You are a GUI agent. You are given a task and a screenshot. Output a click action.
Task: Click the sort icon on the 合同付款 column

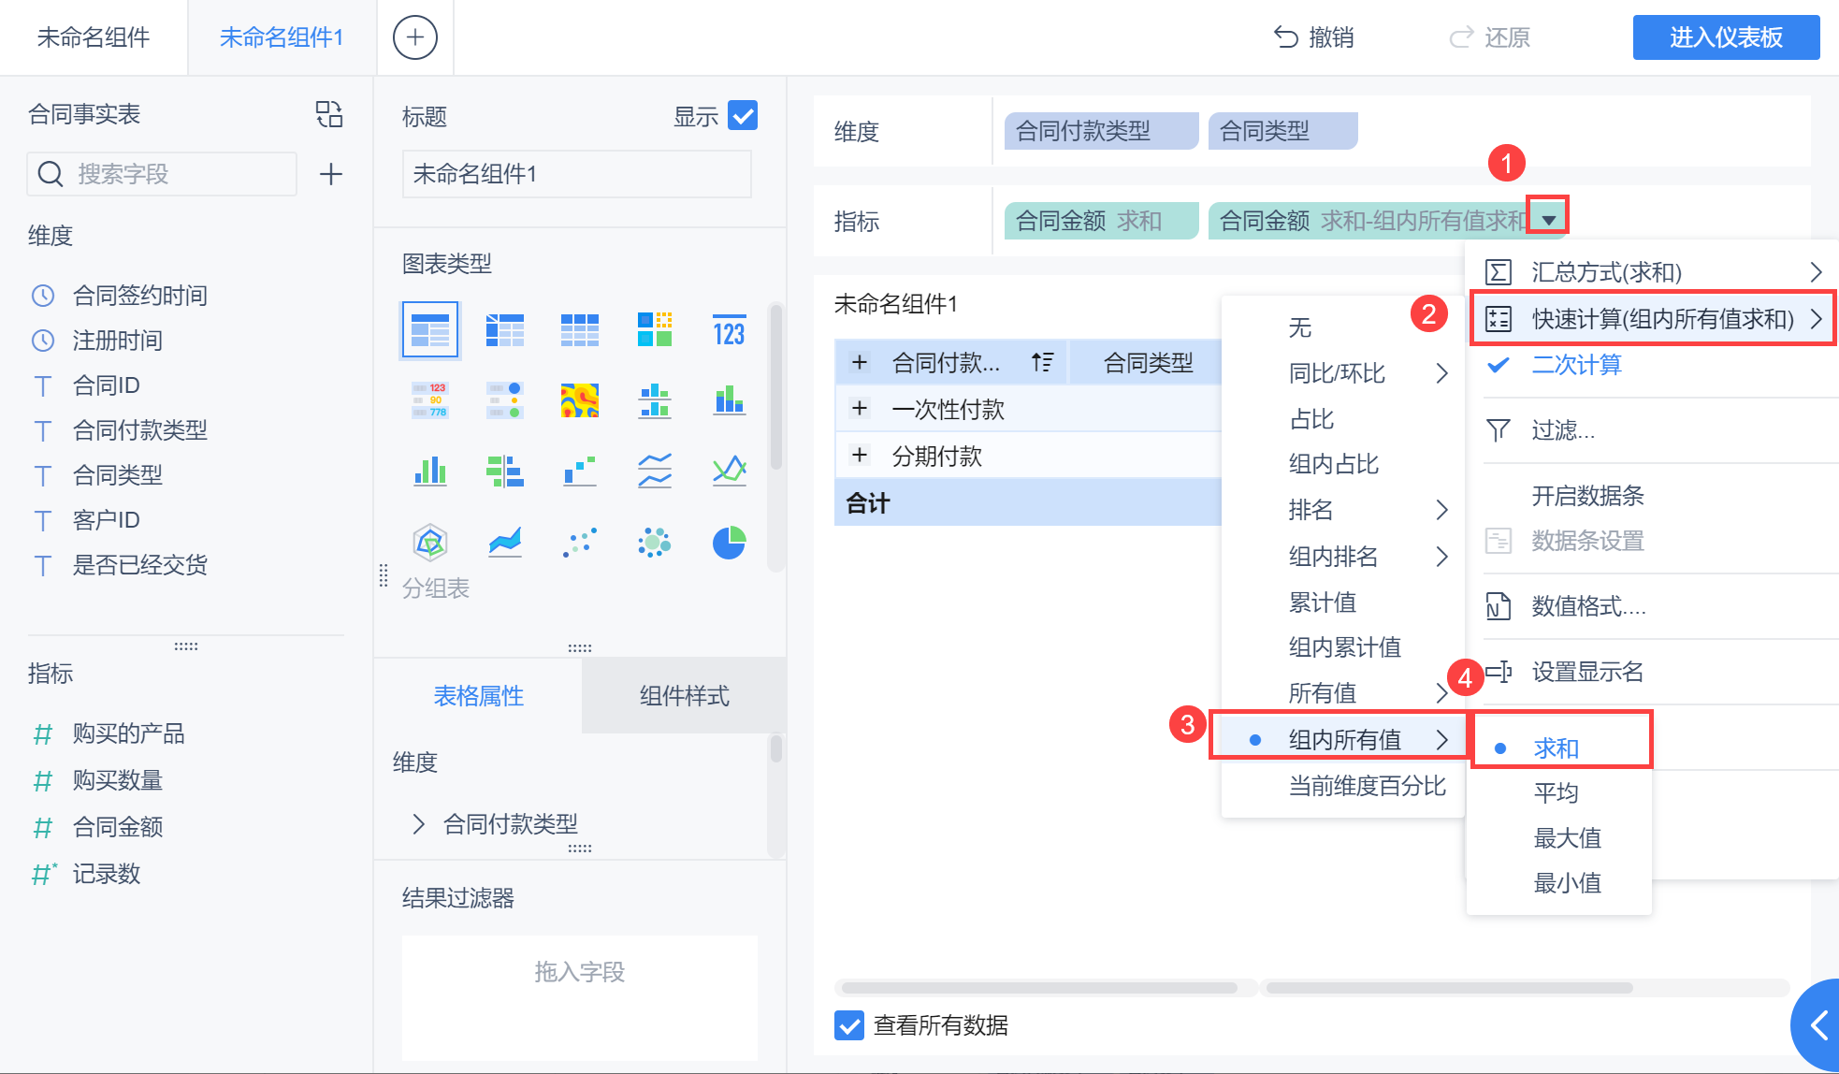1042,362
